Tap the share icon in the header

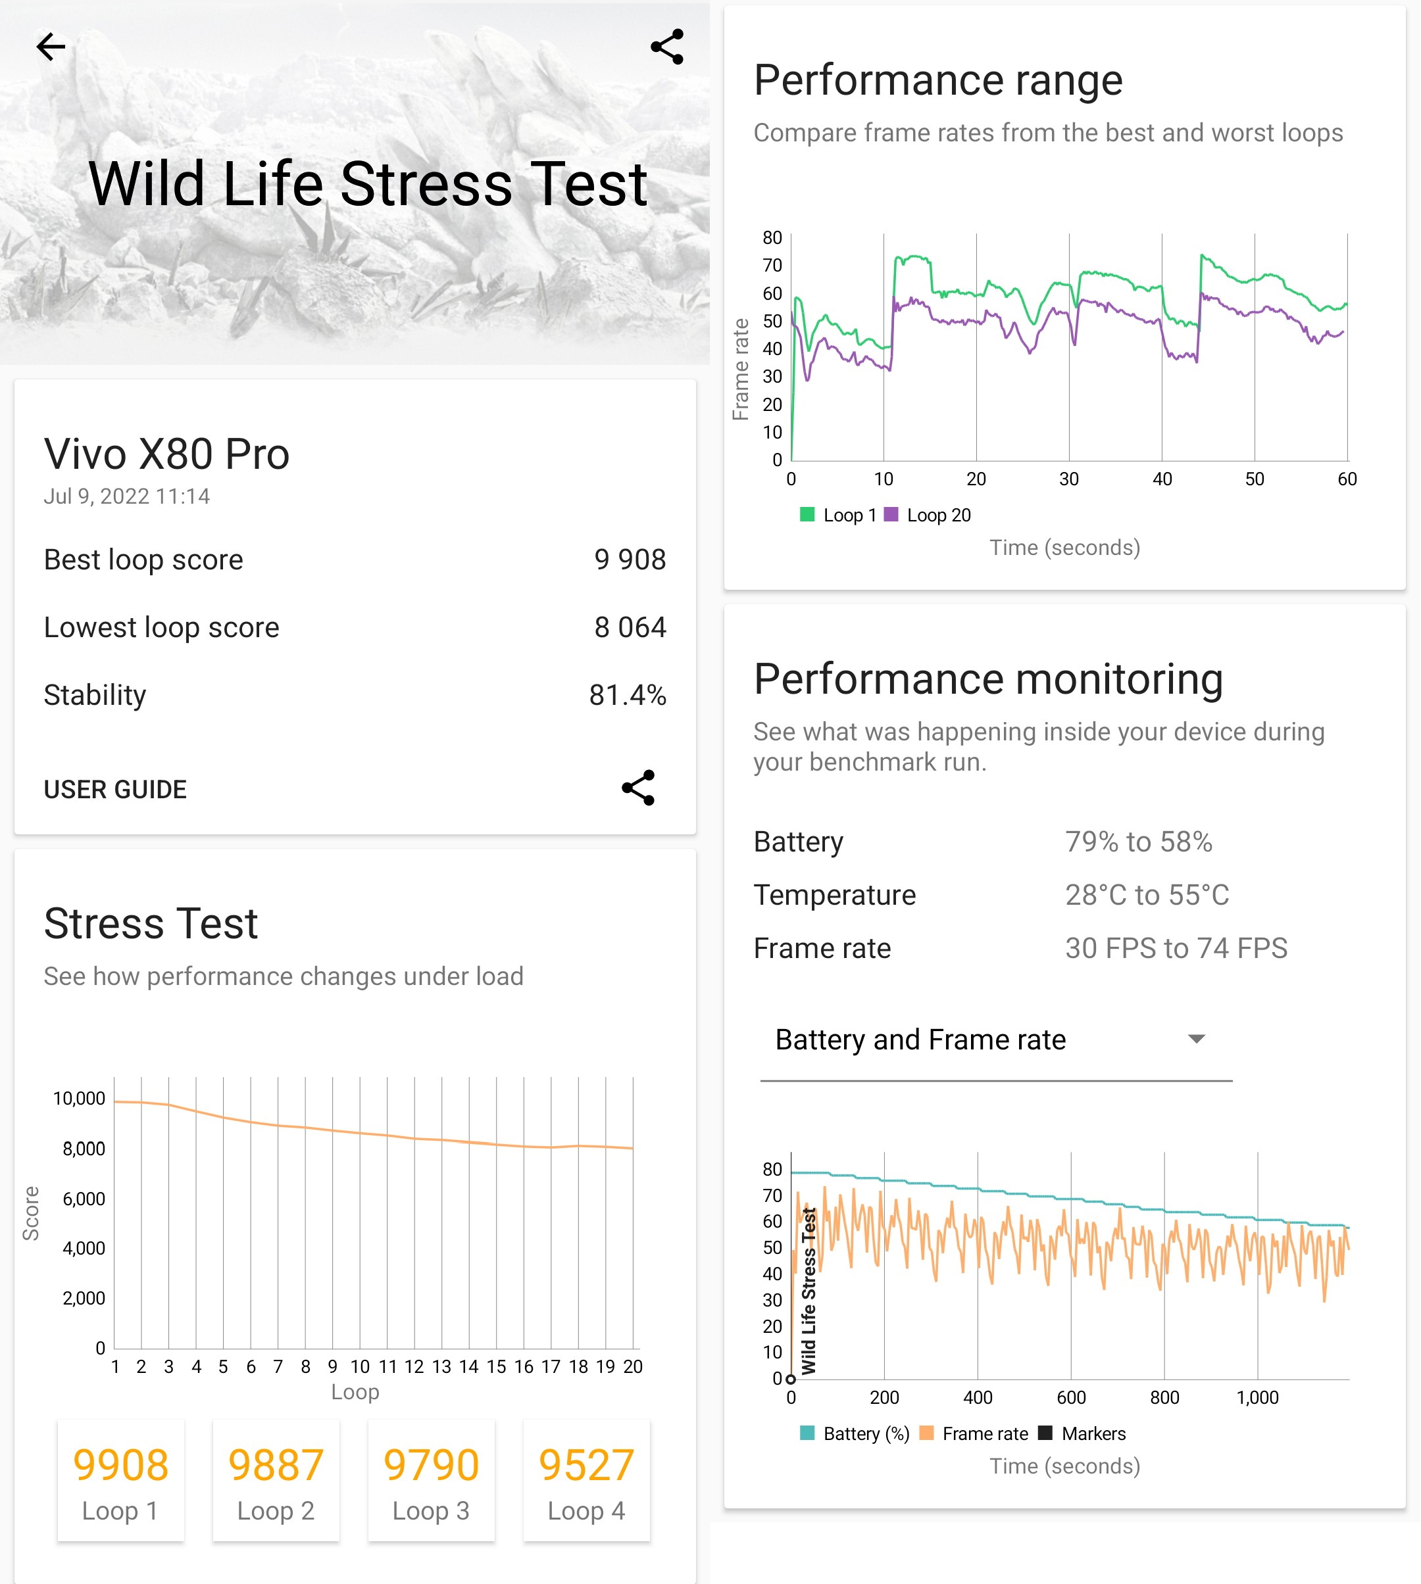pos(668,47)
